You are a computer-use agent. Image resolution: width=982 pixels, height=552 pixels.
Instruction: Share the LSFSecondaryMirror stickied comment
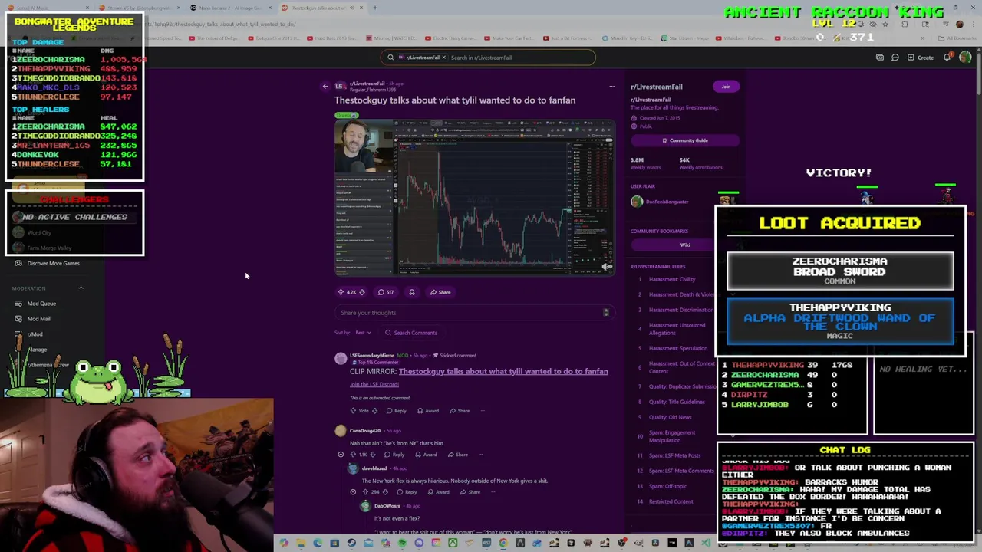click(459, 411)
